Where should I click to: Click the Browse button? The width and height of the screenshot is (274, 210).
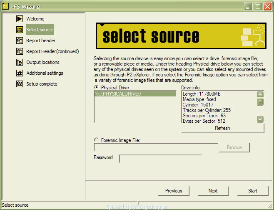point(234,147)
